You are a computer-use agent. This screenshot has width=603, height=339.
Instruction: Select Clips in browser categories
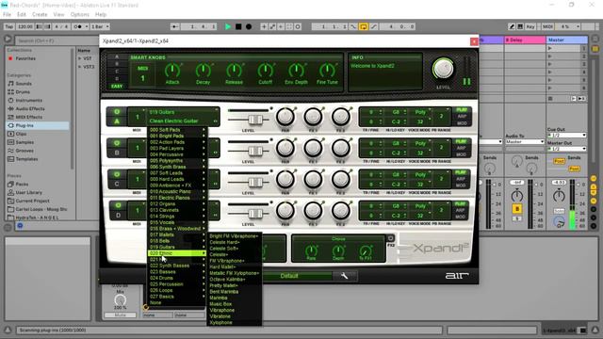point(21,134)
